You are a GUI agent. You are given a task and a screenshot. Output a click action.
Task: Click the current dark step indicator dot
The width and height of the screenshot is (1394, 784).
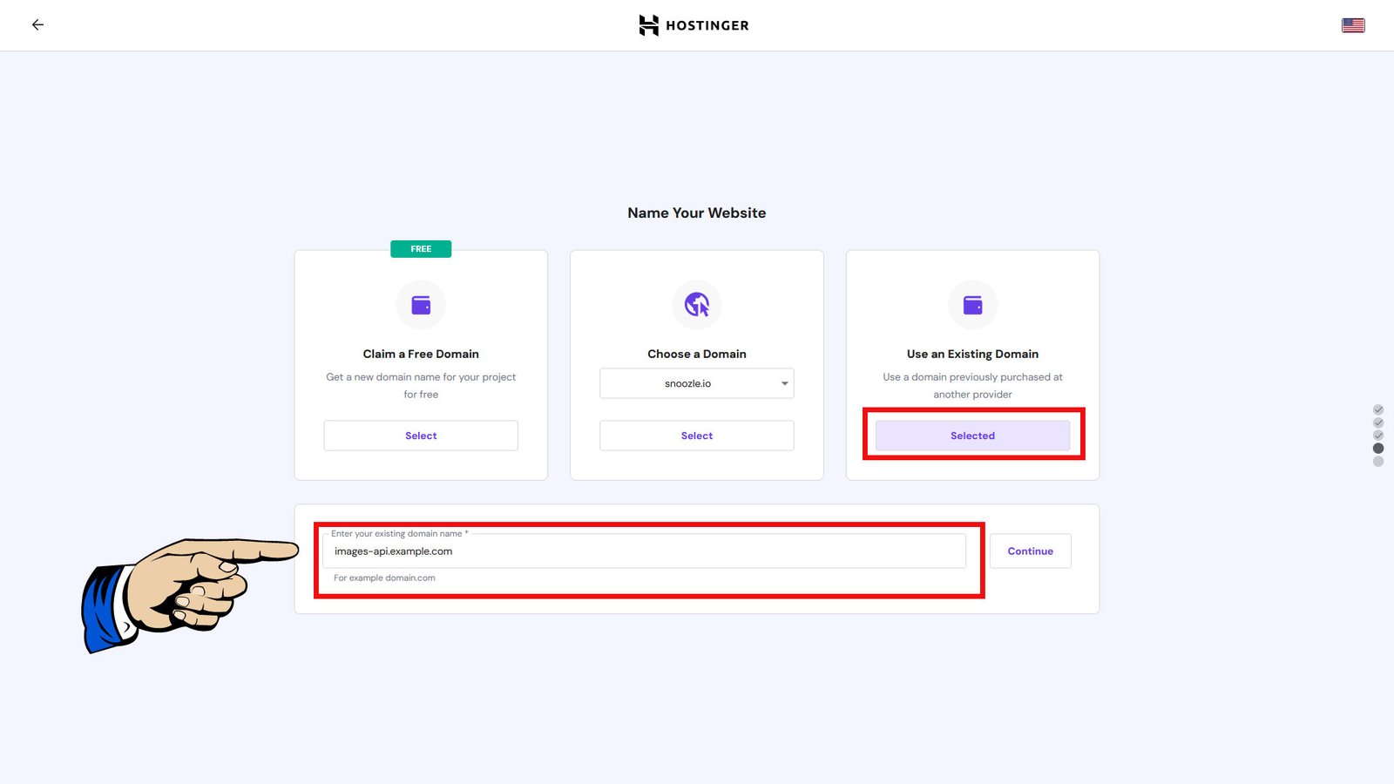coord(1378,449)
